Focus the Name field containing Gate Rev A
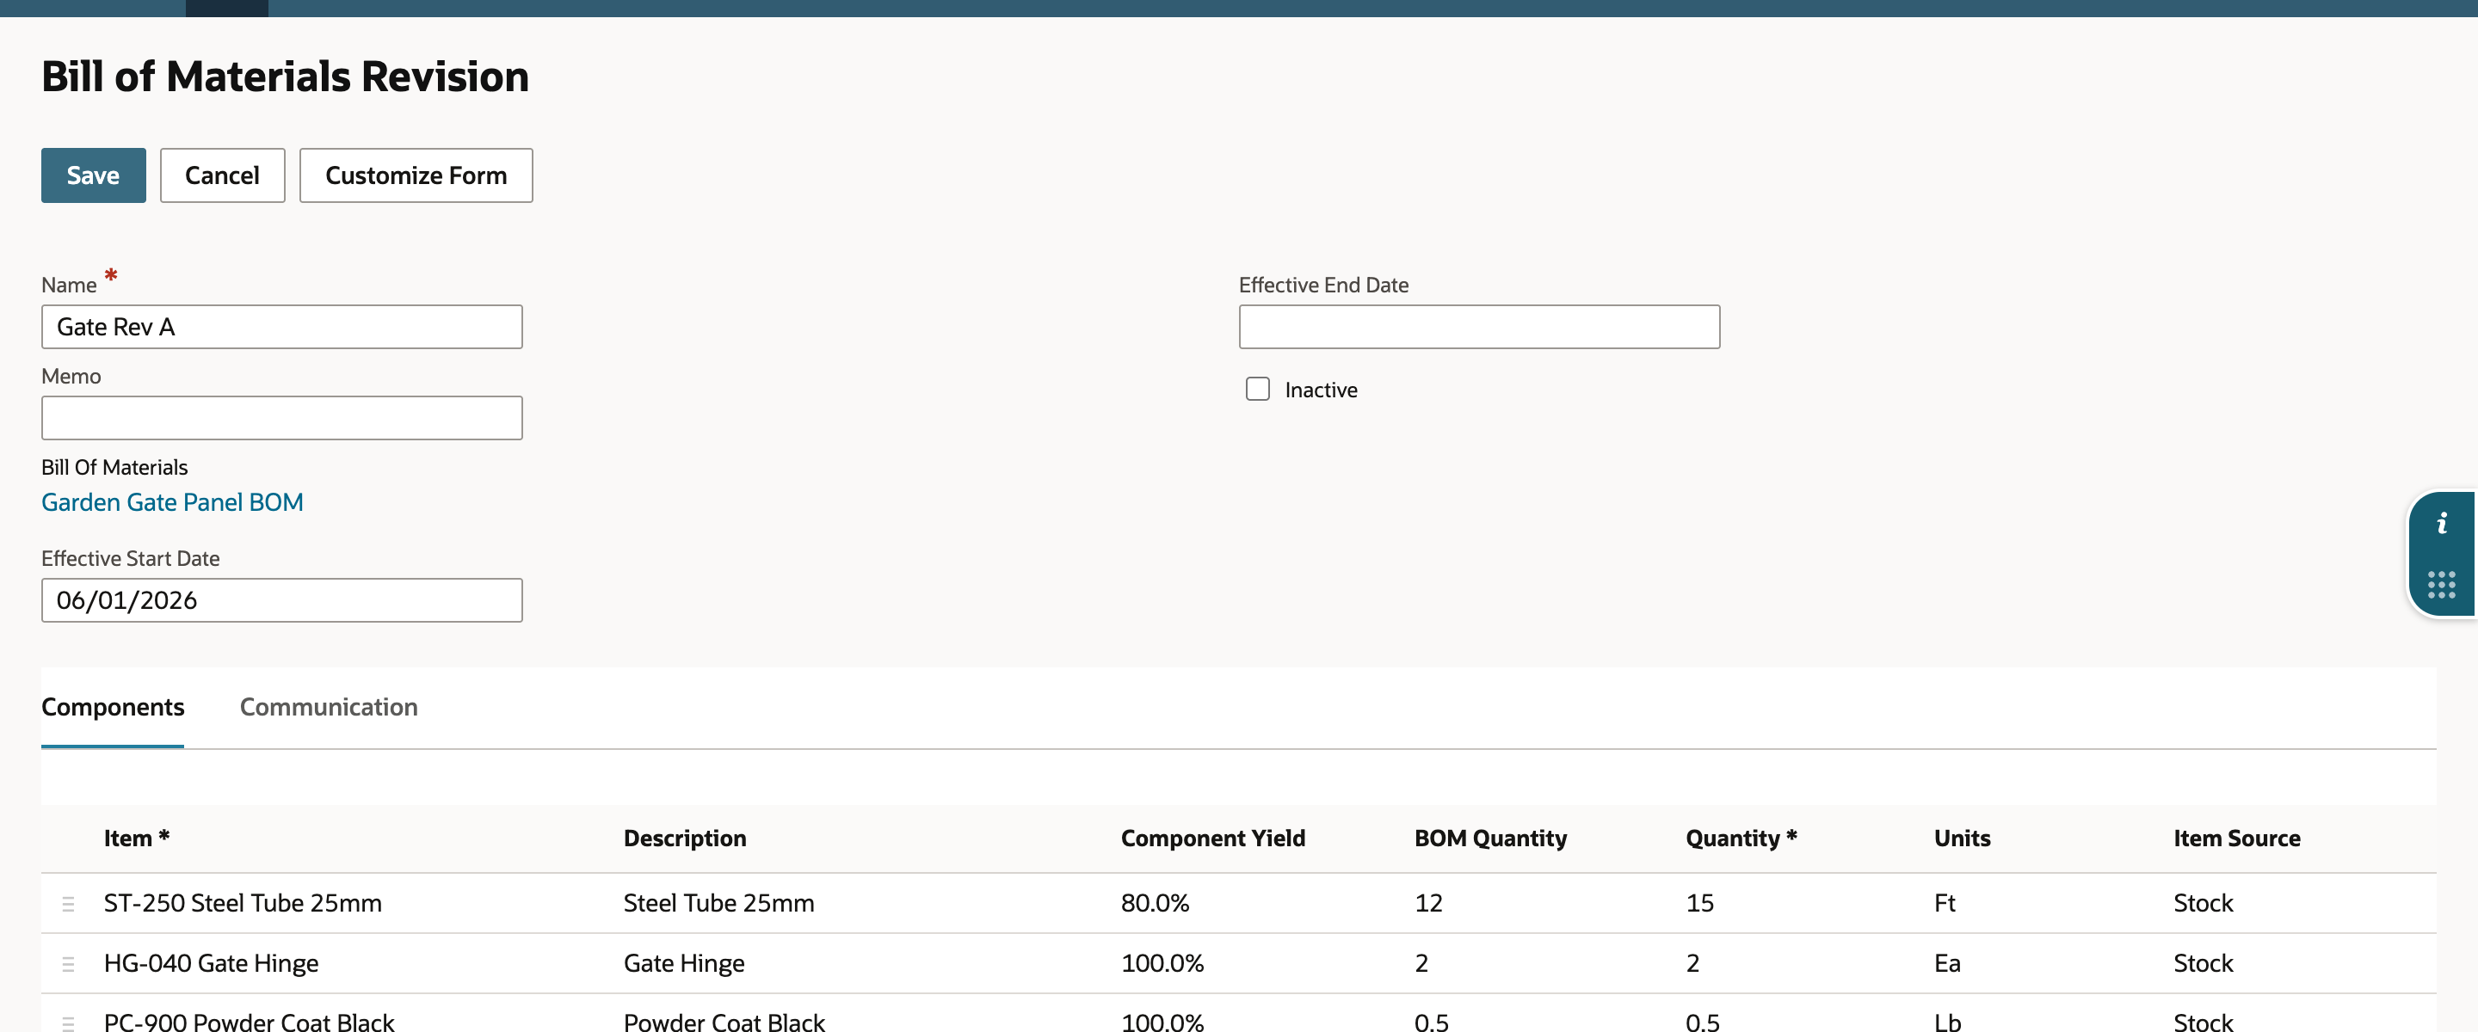Image resolution: width=2478 pixels, height=1032 pixels. (282, 327)
